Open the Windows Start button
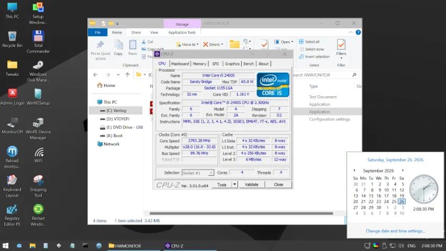Viewport: 446px width, 251px height. point(5,246)
